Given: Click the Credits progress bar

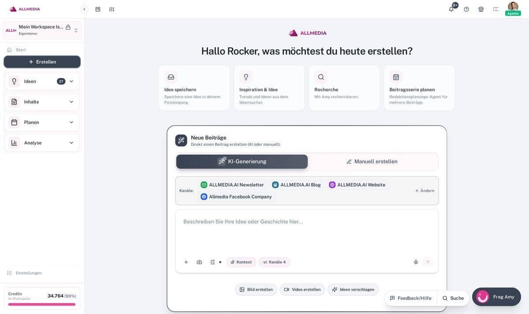Looking at the screenshot, I should tap(42, 304).
